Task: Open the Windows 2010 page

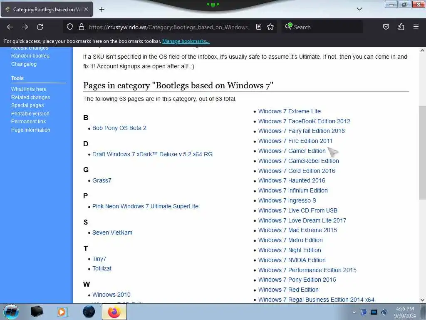Action: click(x=111, y=295)
